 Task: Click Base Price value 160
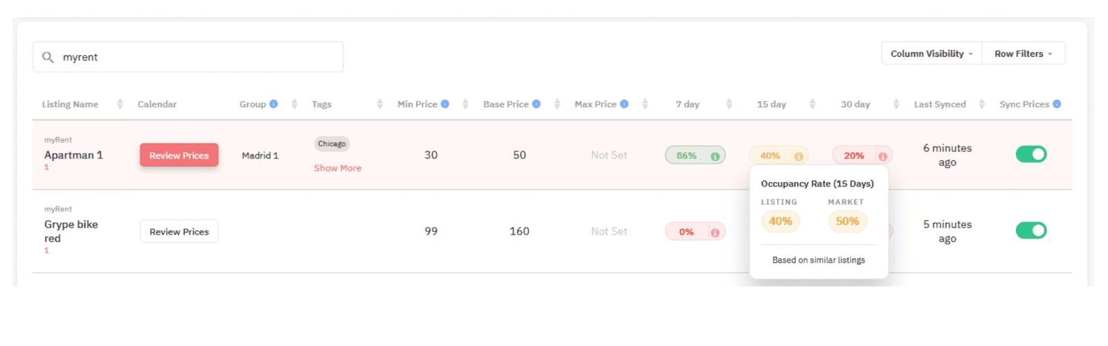(x=519, y=231)
